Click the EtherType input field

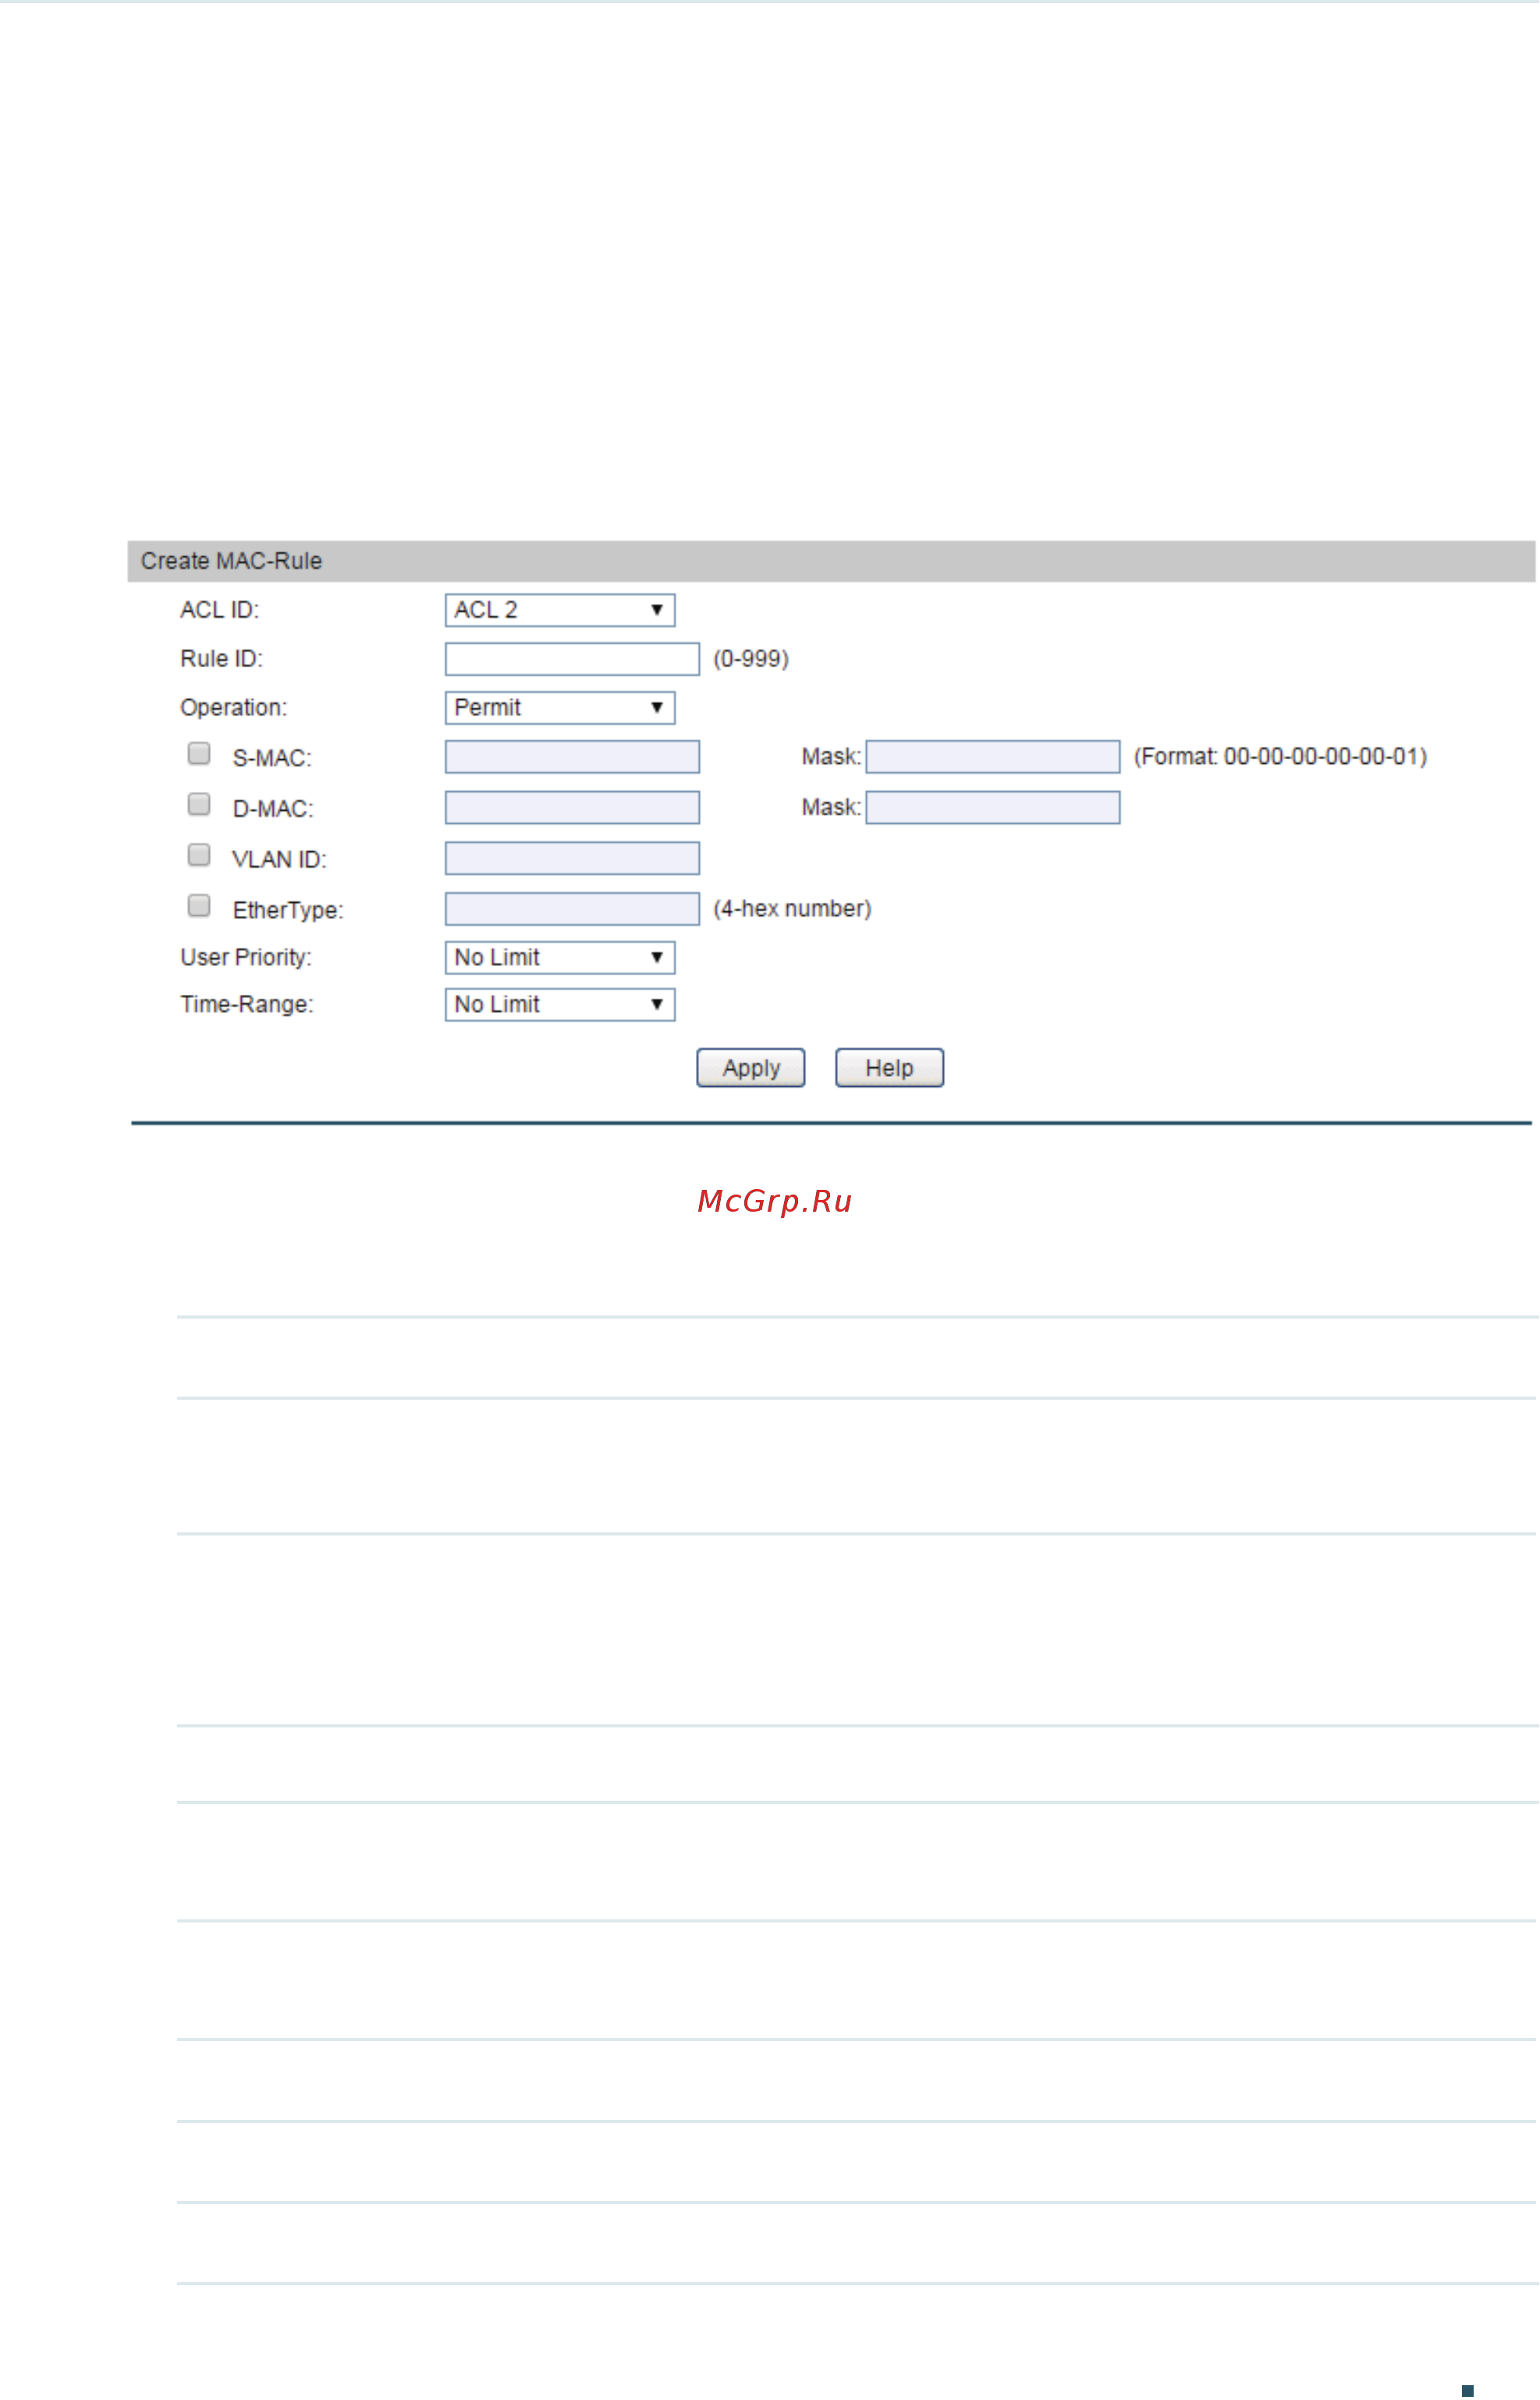coord(572,909)
